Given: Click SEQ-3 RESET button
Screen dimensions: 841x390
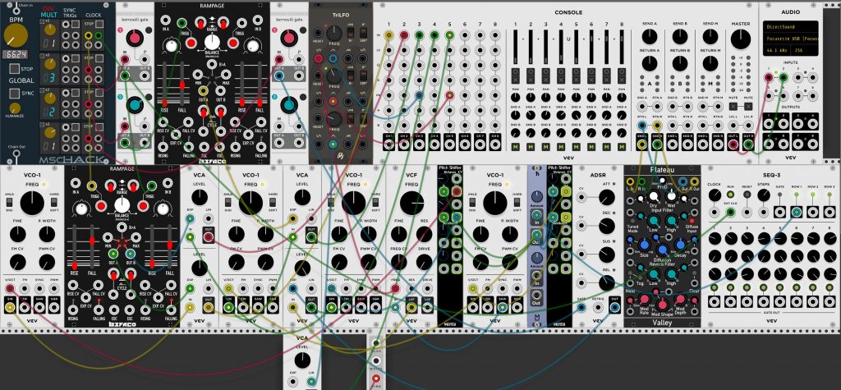Looking at the screenshot, I should click(747, 194).
